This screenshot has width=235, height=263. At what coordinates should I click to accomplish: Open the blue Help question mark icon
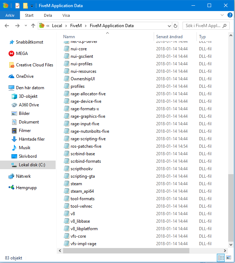point(230,15)
